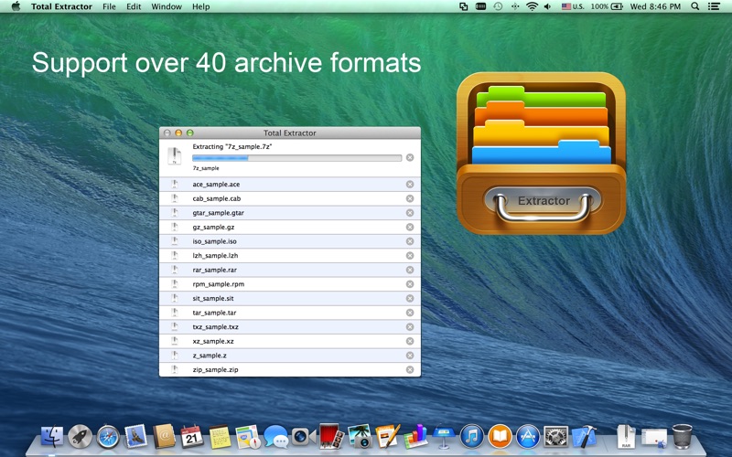Remove zip_sample.zip from the queue
The image size is (732, 457).
click(410, 370)
